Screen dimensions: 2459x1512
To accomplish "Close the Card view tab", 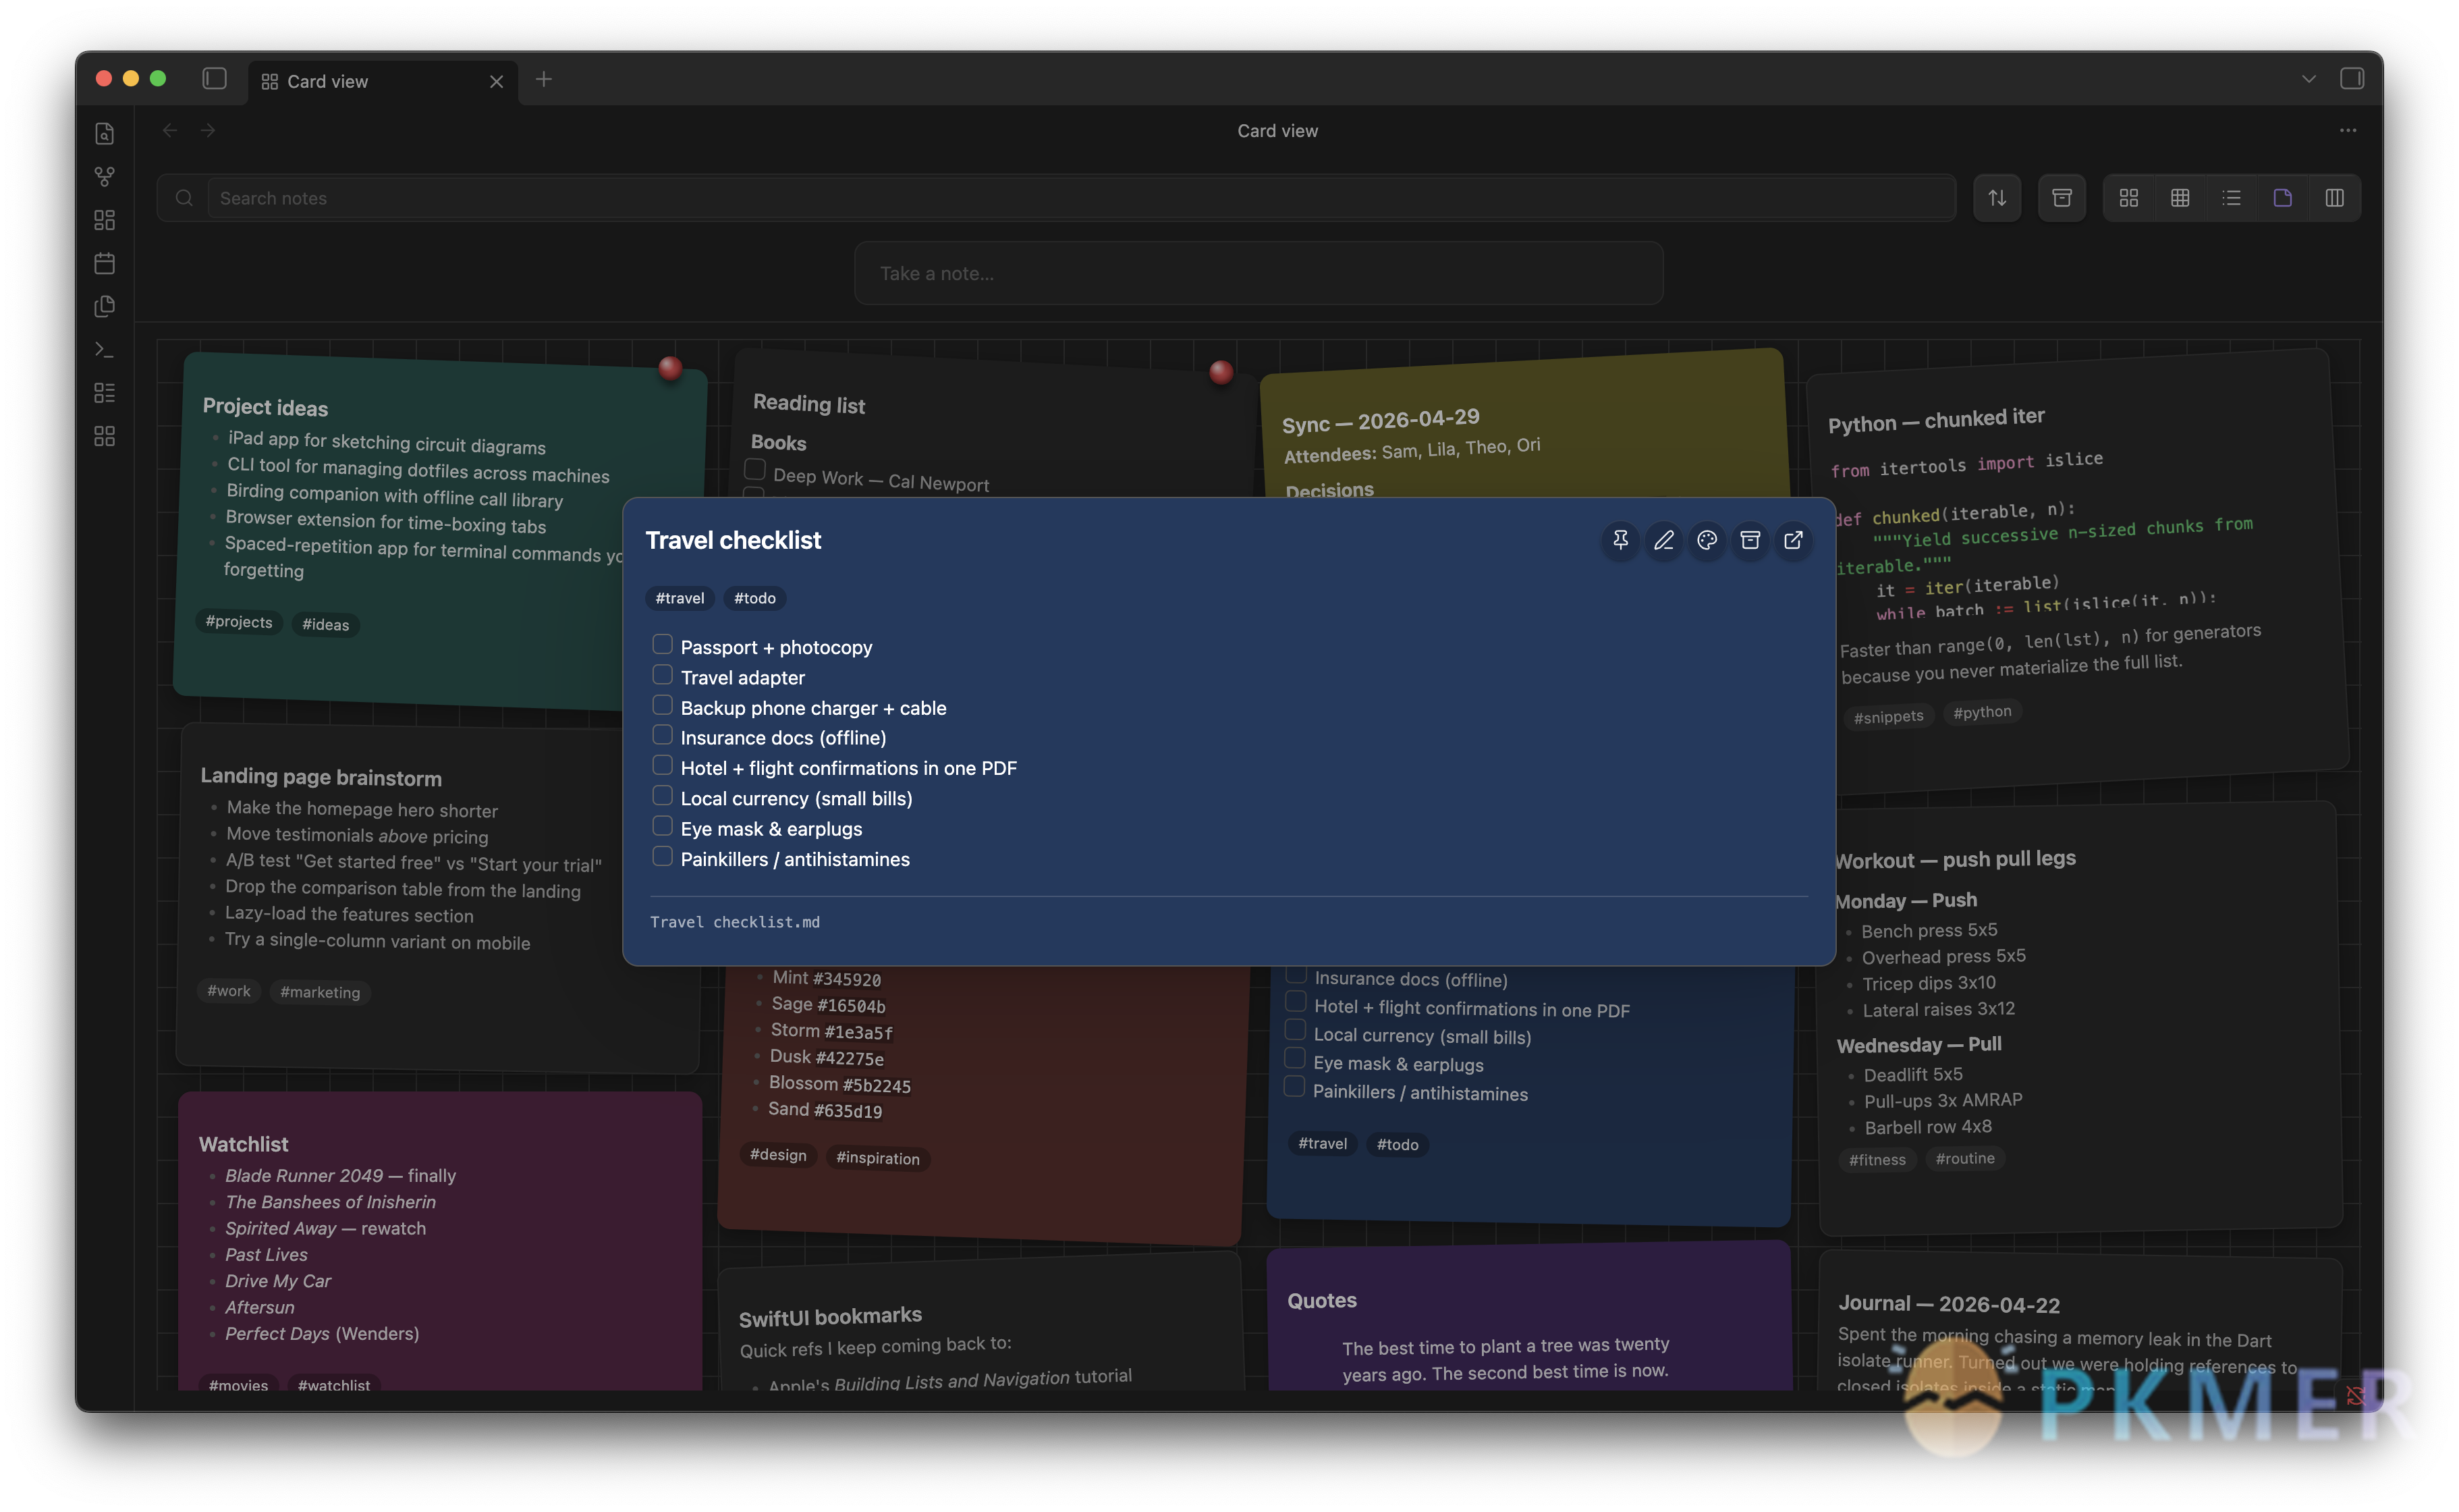I will [x=496, y=82].
